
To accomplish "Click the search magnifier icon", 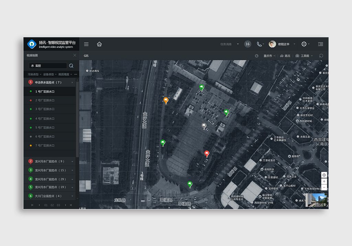I will (x=71, y=66).
